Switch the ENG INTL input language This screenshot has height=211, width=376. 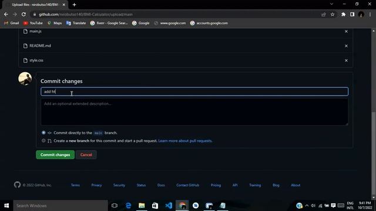pos(350,206)
